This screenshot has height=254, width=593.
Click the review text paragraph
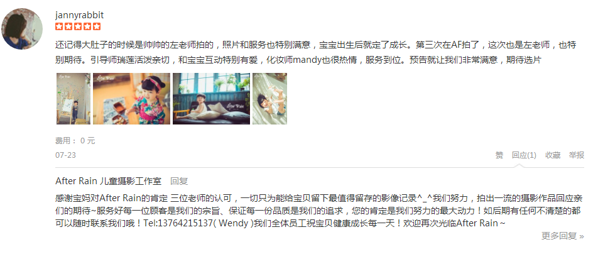point(316,52)
